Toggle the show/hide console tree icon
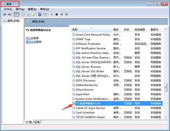Viewport: 170px width, 131px height. (17, 14)
